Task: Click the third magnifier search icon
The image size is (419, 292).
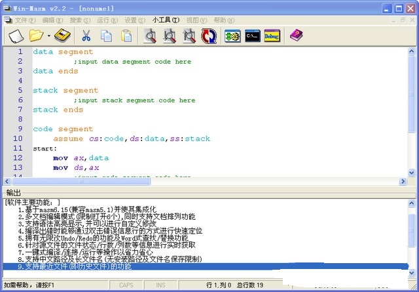Action: [x=189, y=36]
